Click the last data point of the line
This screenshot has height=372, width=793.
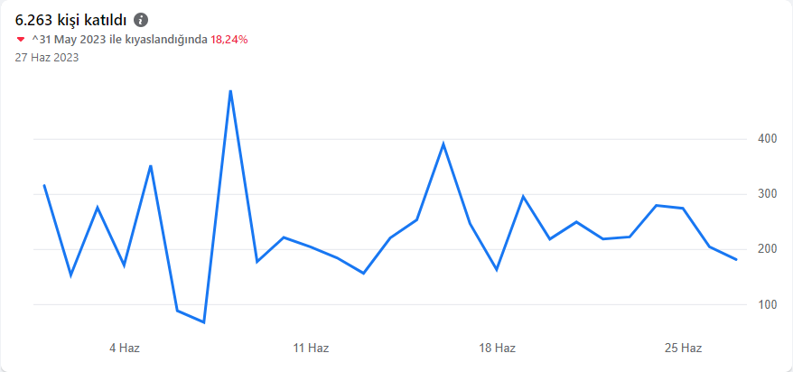736,259
